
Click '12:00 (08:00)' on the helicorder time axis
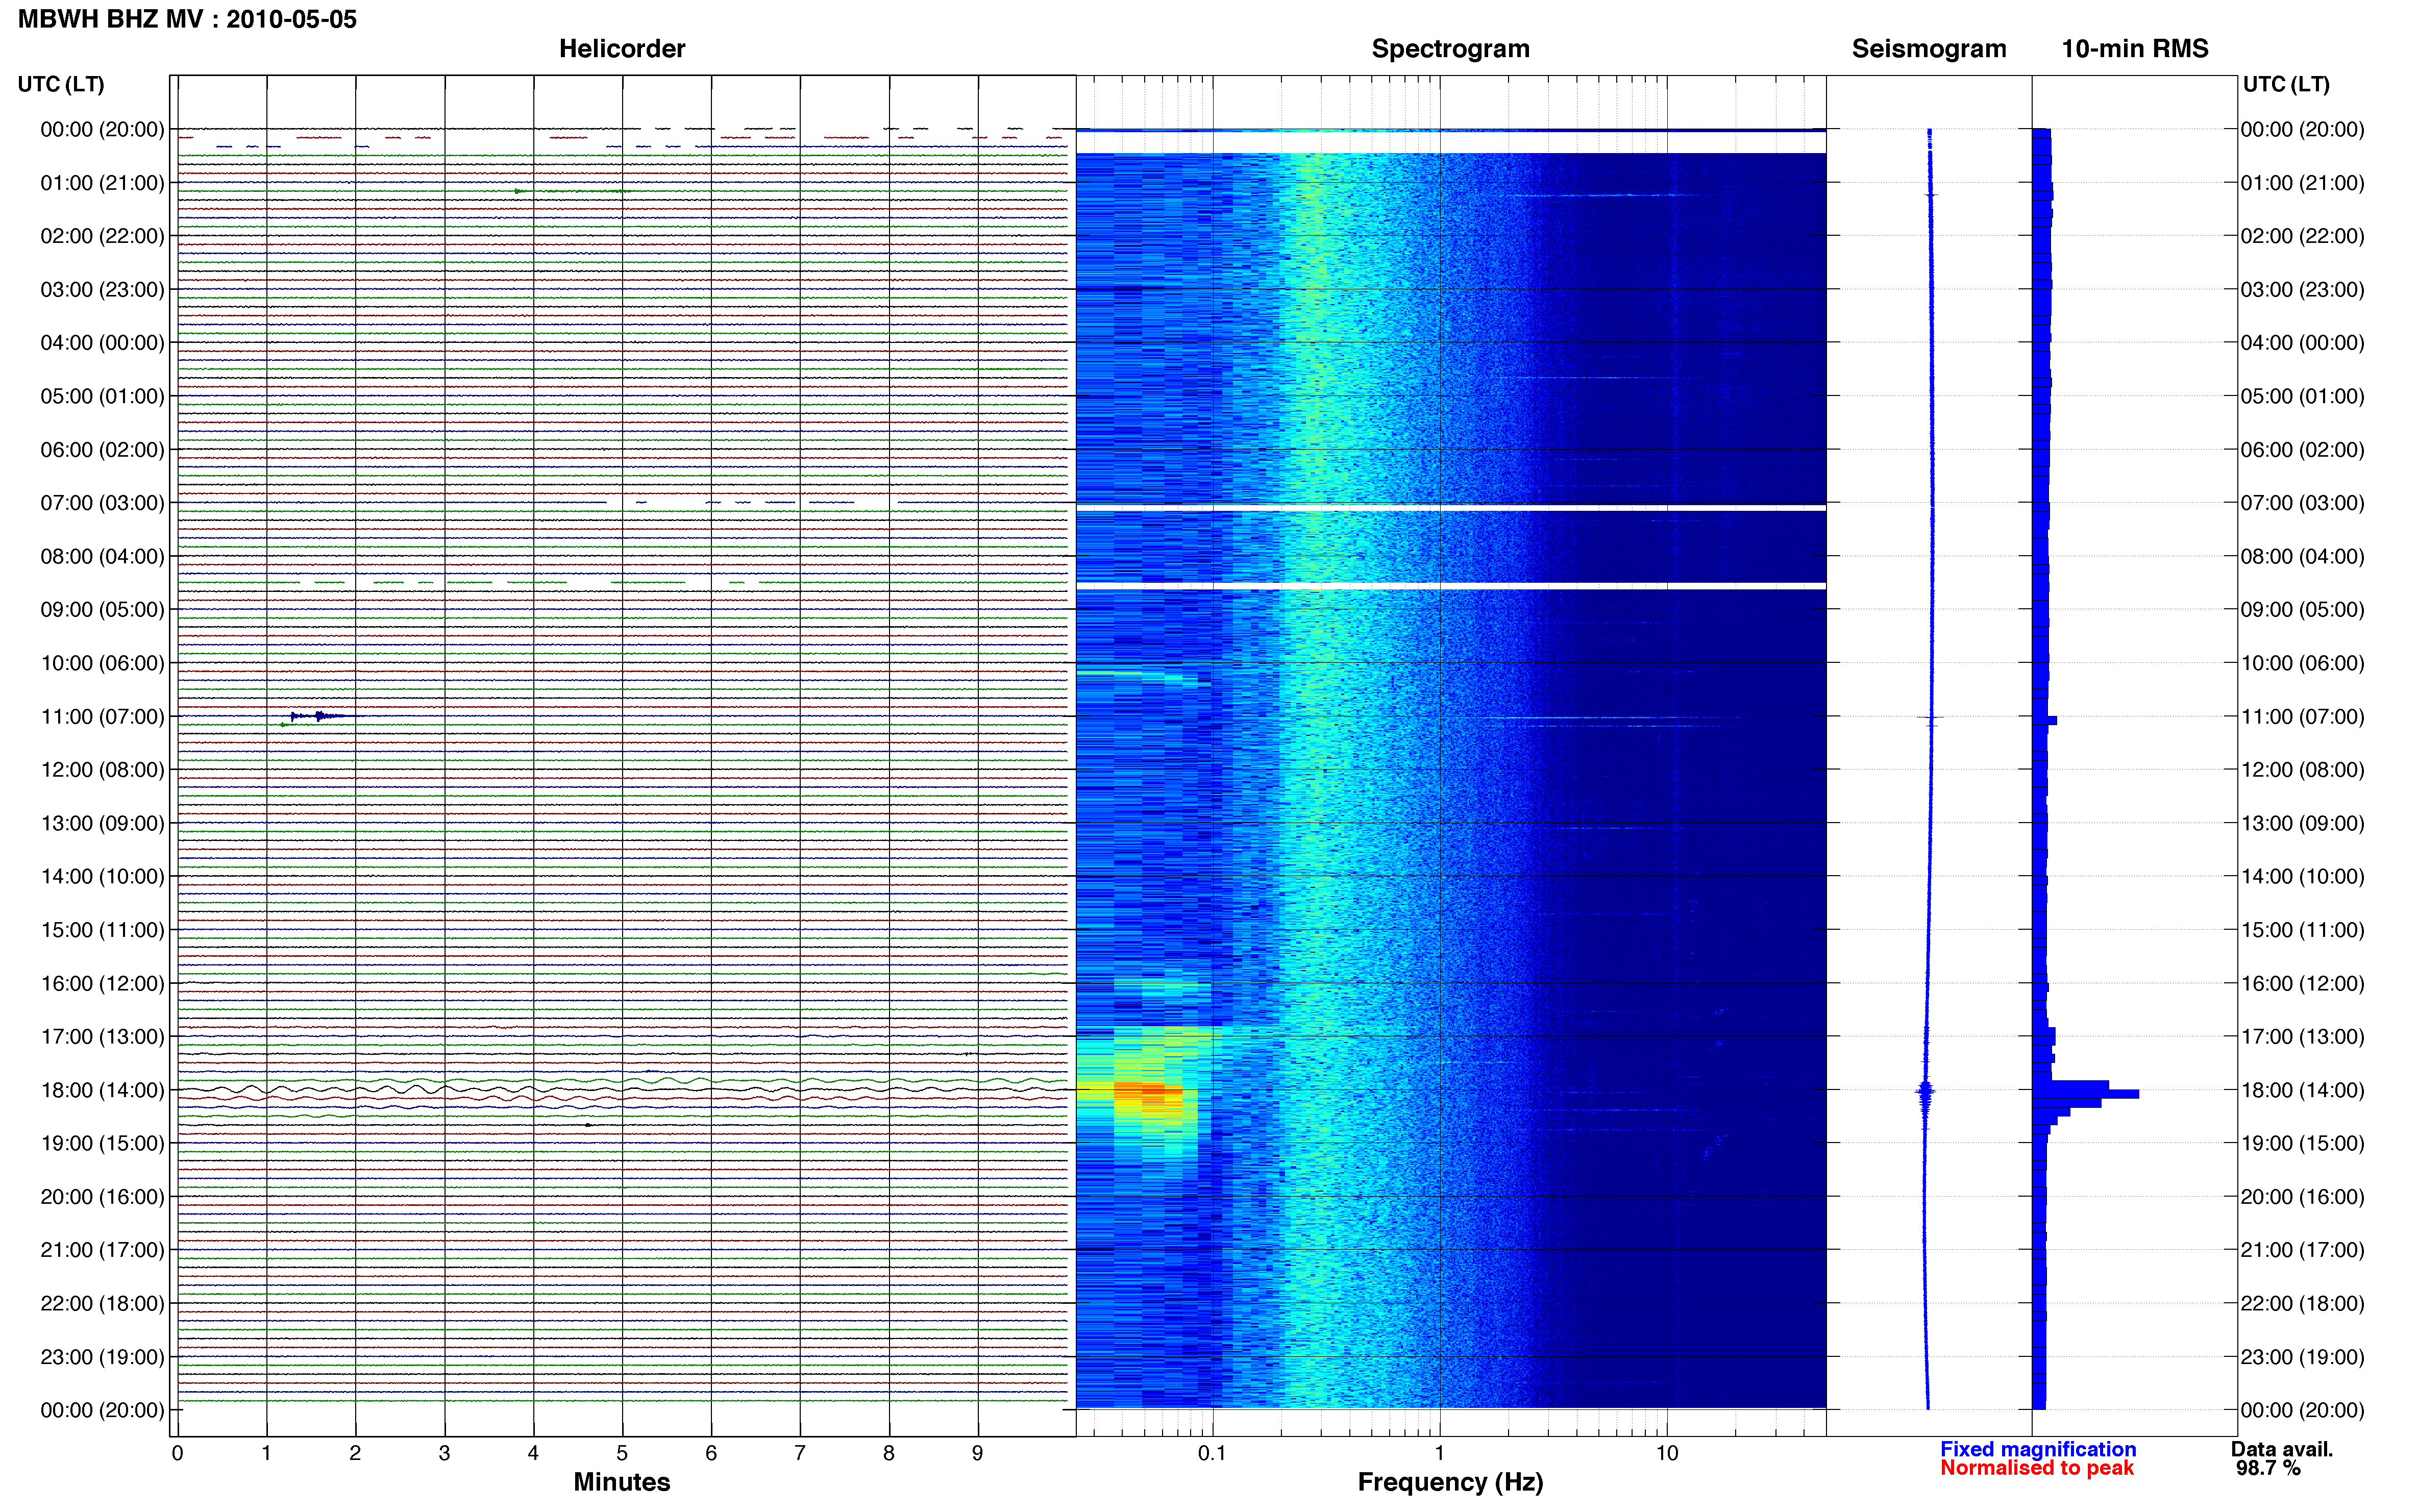(x=102, y=770)
